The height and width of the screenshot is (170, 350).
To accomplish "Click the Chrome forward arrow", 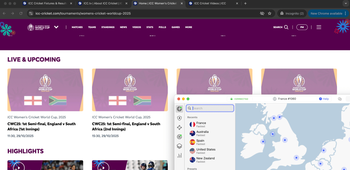I will tap(13, 13).
